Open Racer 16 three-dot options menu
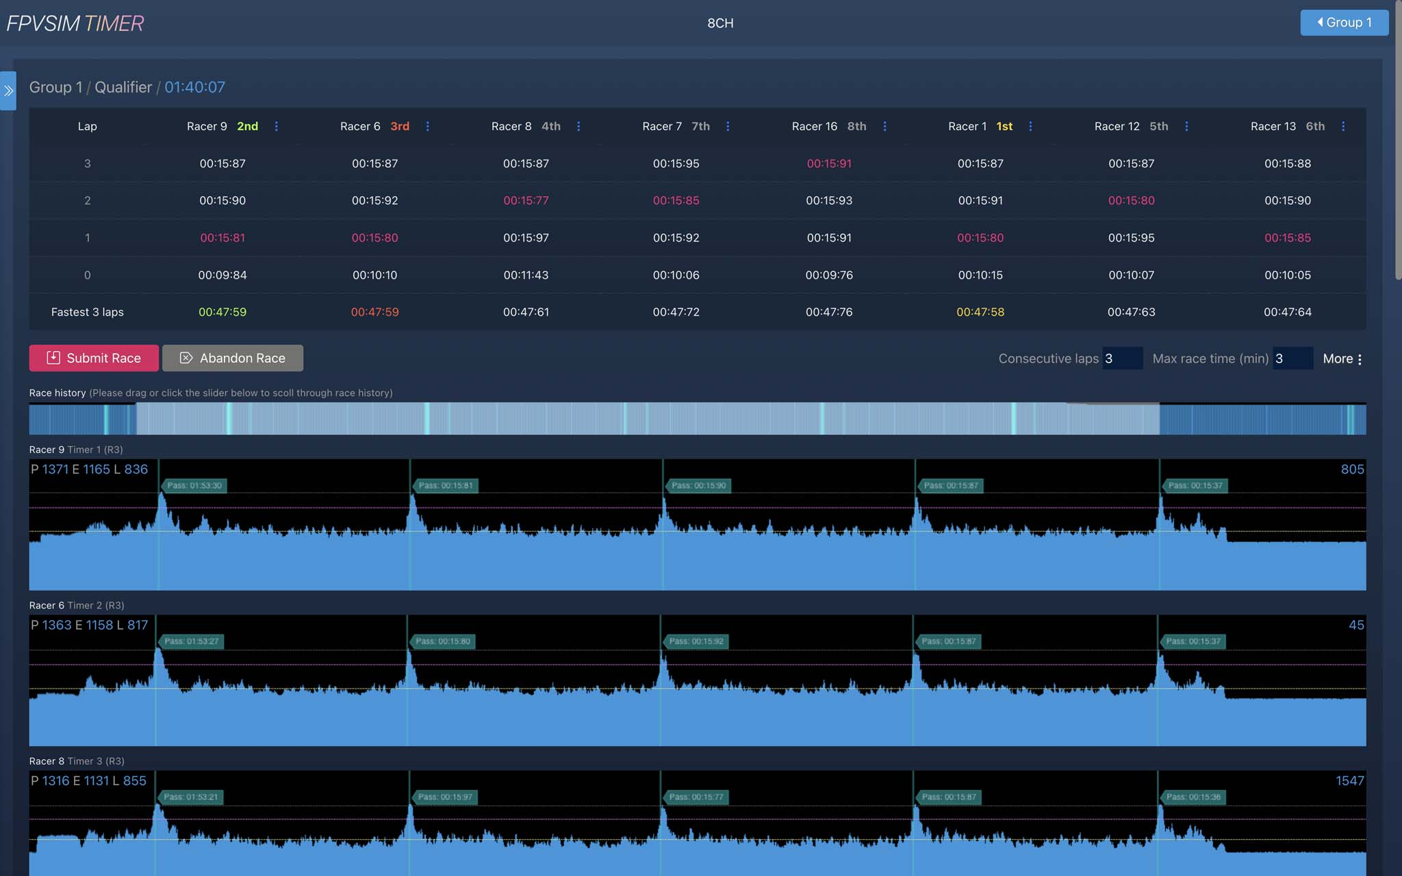 pos(884,127)
